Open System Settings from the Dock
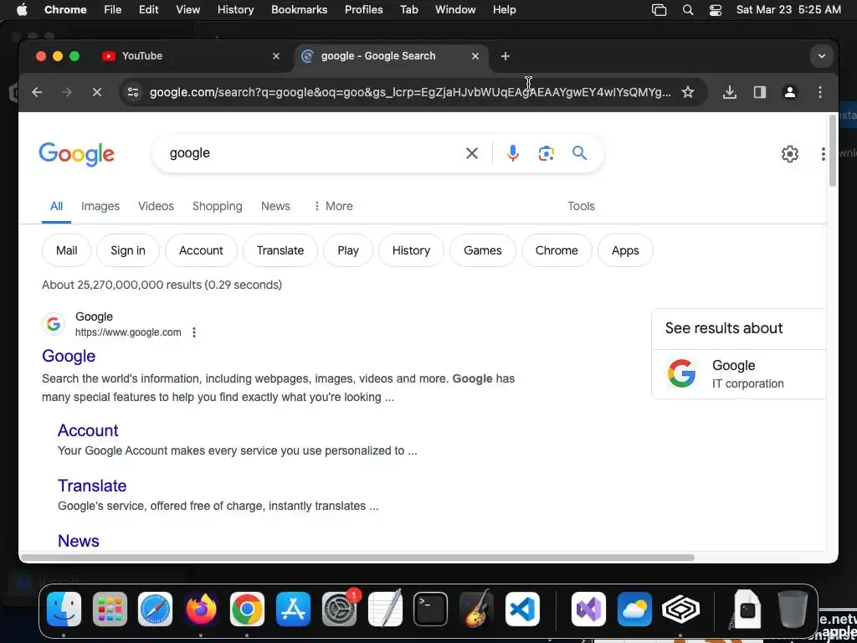857x643 pixels. point(339,610)
